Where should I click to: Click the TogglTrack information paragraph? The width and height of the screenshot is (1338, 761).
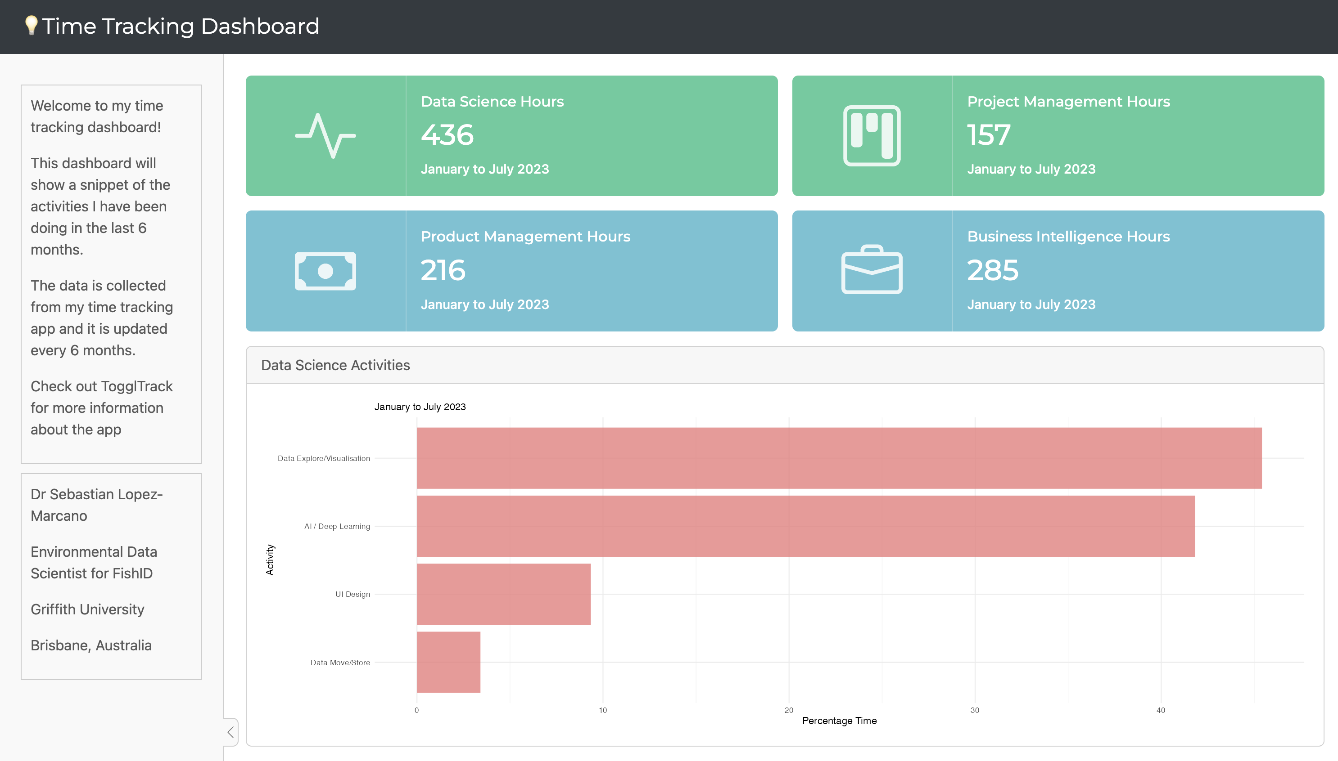click(101, 407)
